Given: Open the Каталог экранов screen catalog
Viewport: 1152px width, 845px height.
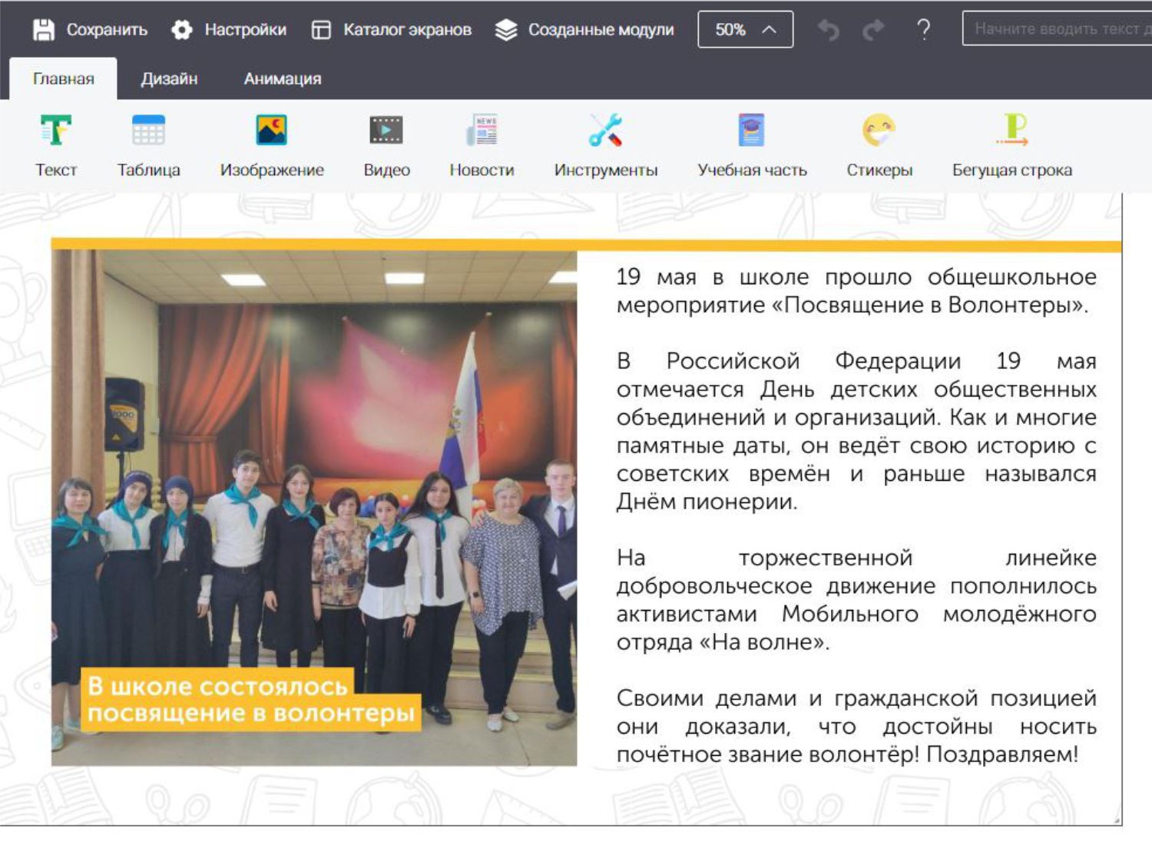Looking at the screenshot, I should [x=391, y=30].
